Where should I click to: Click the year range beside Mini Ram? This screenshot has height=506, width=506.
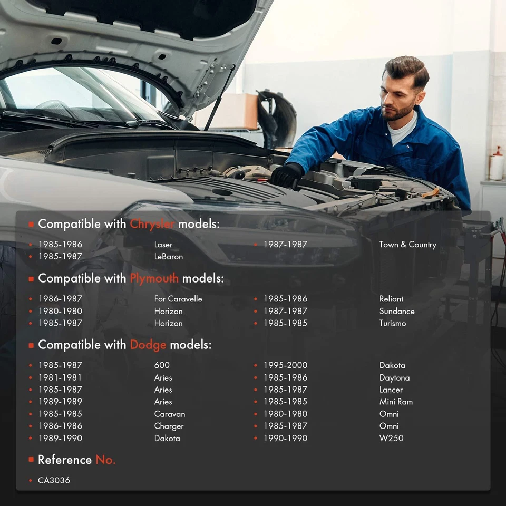pyautogui.click(x=286, y=402)
